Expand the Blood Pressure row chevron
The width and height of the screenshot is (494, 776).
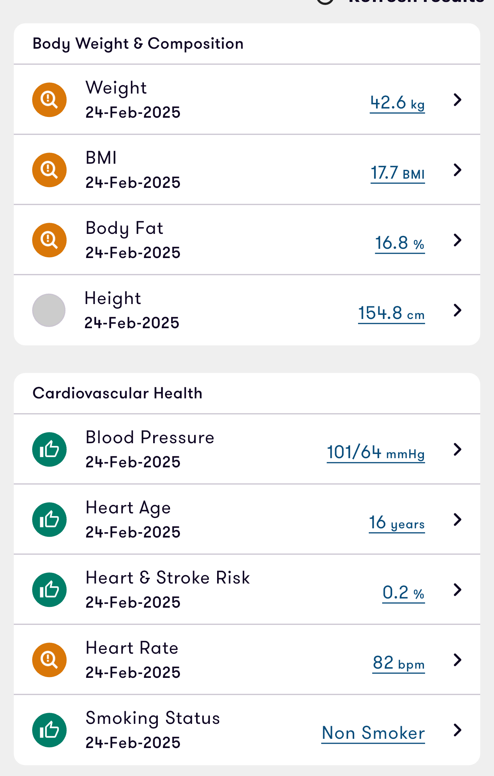click(457, 449)
